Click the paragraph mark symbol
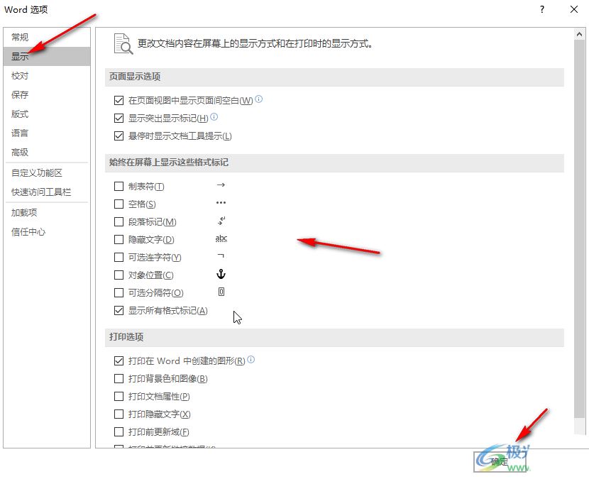 (221, 221)
